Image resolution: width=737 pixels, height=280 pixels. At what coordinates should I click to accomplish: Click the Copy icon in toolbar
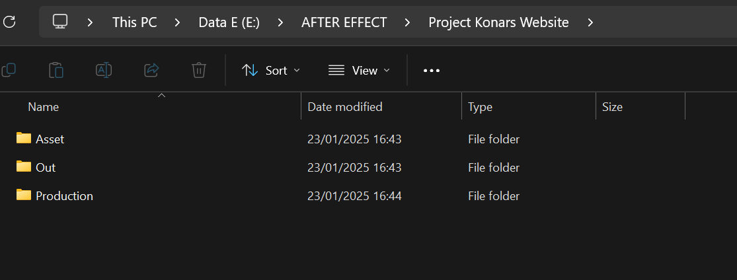[x=9, y=71]
